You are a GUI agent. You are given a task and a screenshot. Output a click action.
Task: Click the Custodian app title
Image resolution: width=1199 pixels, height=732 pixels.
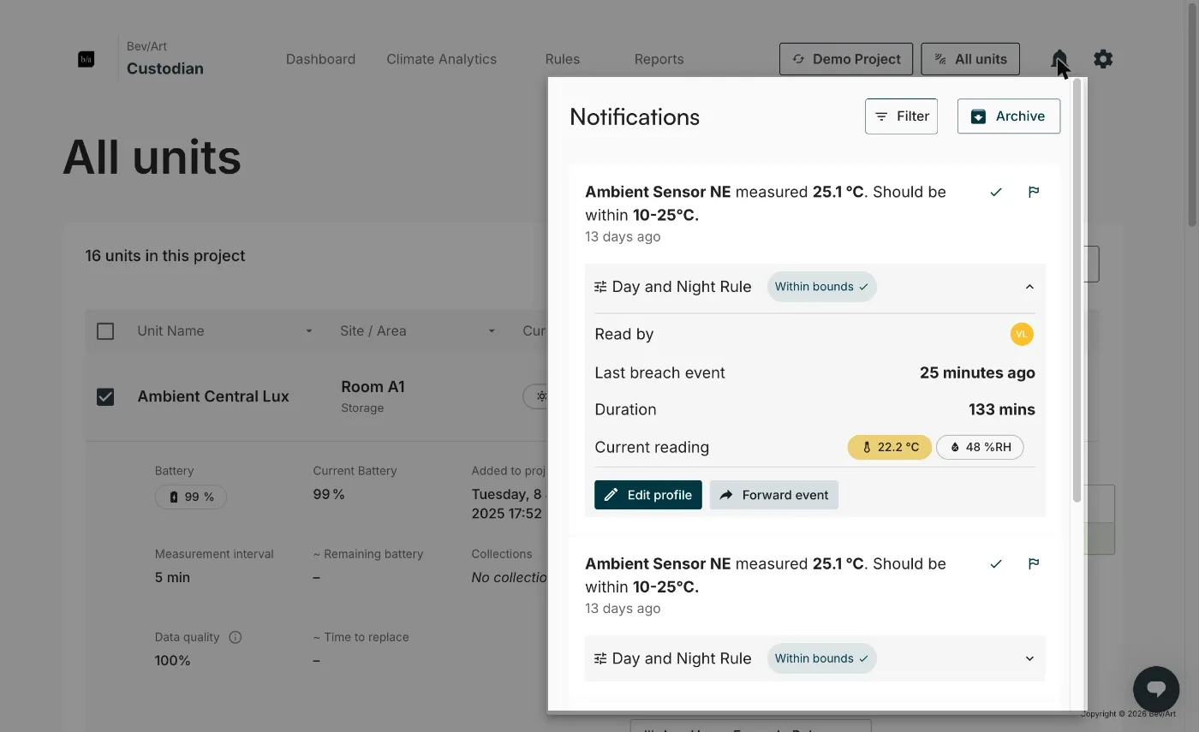[x=165, y=68]
